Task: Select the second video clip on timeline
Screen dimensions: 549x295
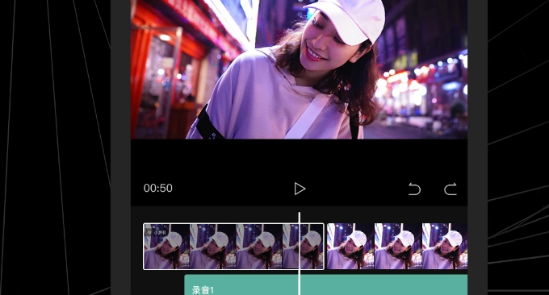Action: pos(397,247)
